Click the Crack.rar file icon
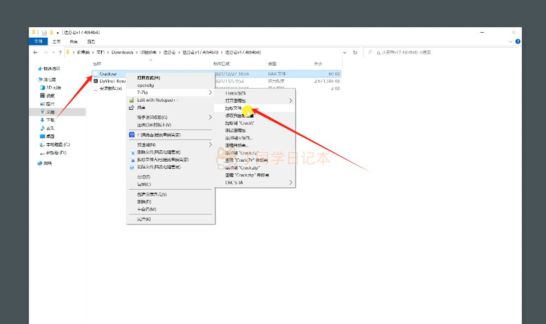Image resolution: width=546 pixels, height=324 pixels. [x=96, y=73]
